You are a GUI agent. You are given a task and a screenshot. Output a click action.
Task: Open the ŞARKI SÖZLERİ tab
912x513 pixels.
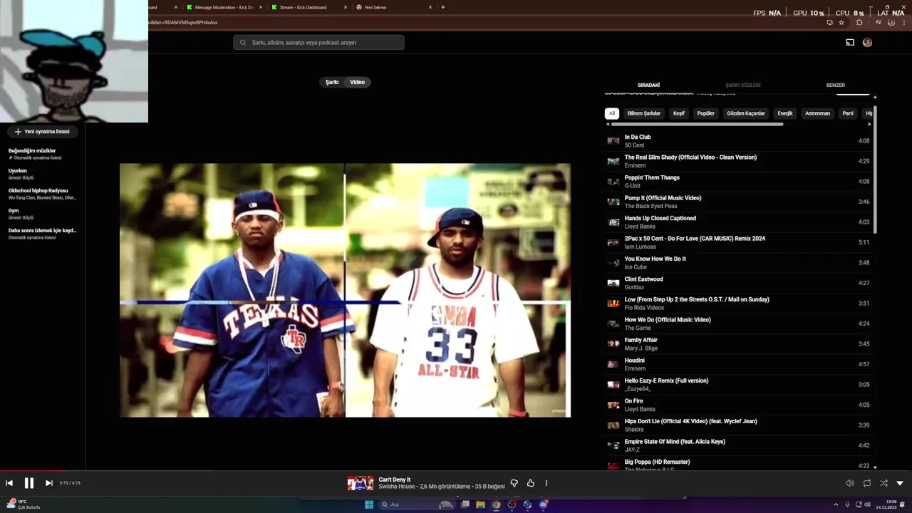click(x=742, y=85)
